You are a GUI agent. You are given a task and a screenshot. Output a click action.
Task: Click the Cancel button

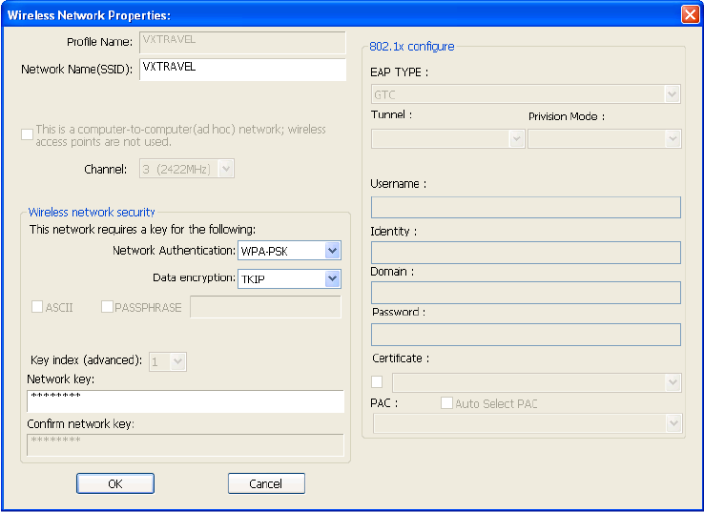(266, 483)
